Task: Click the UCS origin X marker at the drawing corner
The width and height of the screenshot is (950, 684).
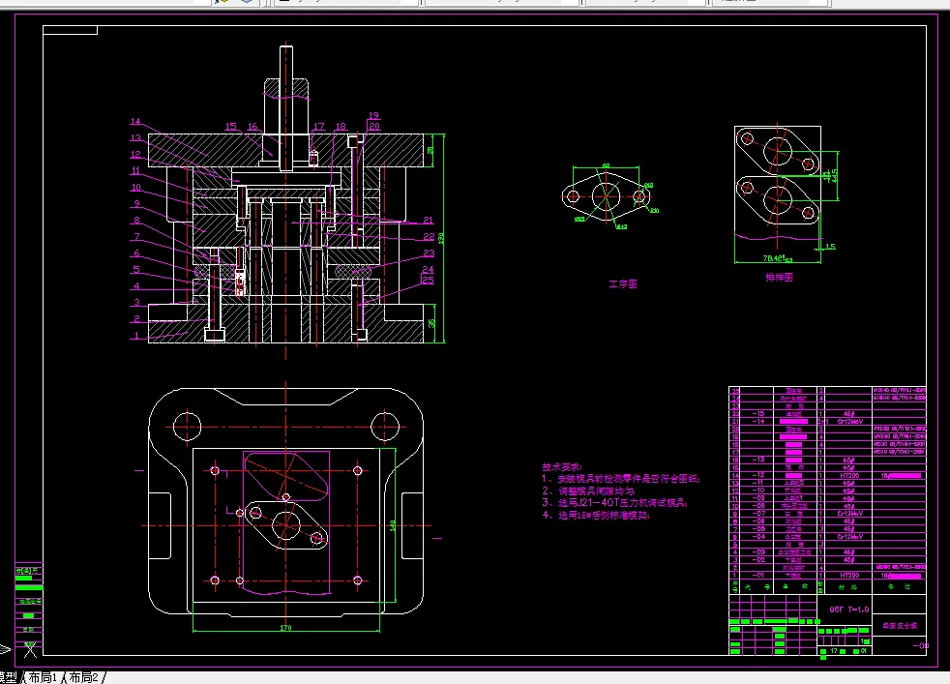Action: click(x=30, y=650)
